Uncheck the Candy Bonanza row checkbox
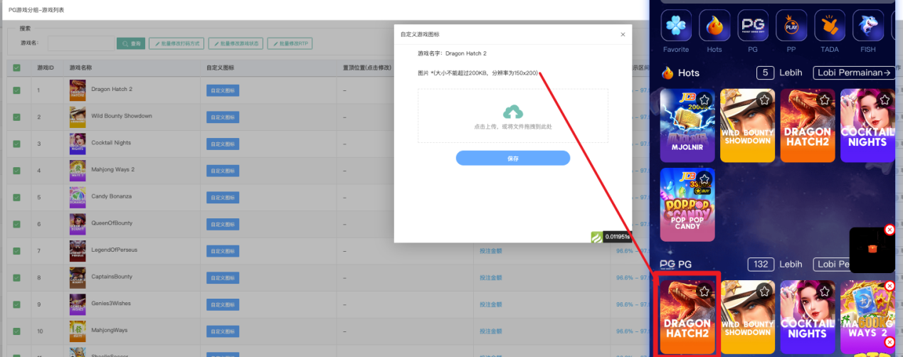Screen dimensions: 903x357 click(x=16, y=197)
